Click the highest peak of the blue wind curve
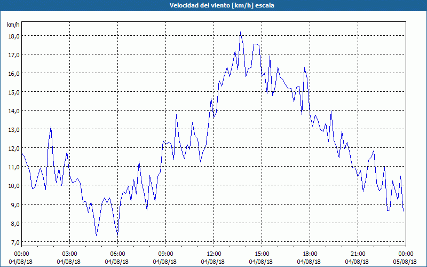Image resolution: width=427 pixels, height=267 pixels. tap(241, 32)
